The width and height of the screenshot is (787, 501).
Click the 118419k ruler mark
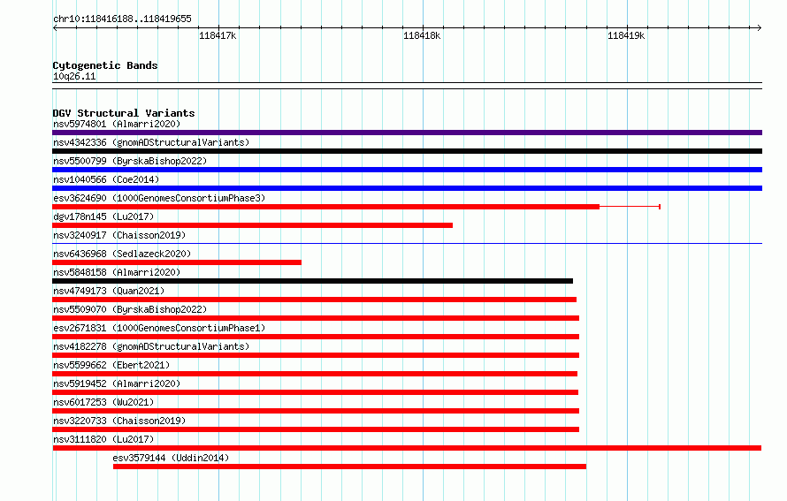tap(626, 35)
